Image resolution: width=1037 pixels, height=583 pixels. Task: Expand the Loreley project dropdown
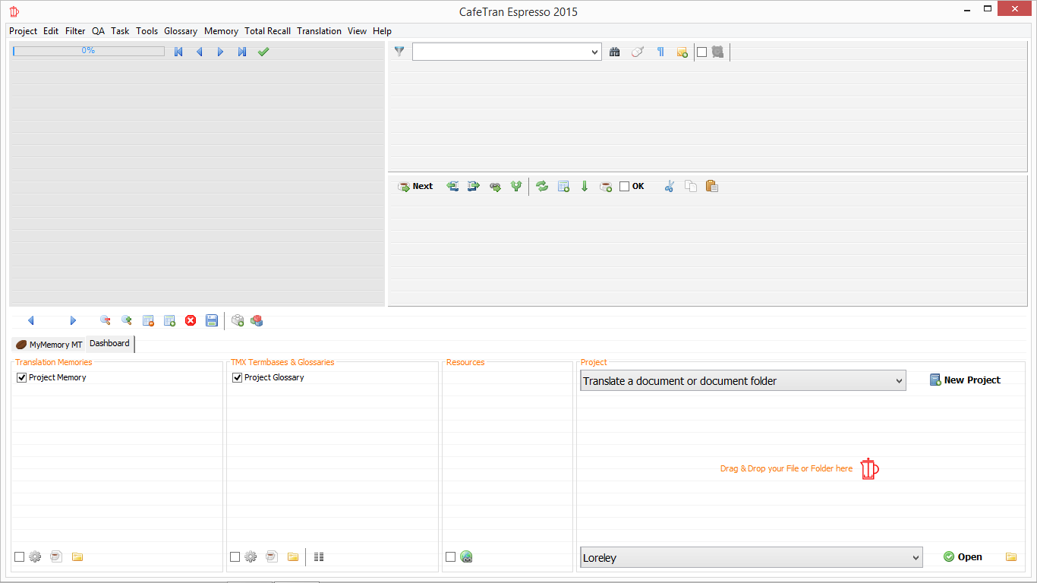click(x=916, y=557)
